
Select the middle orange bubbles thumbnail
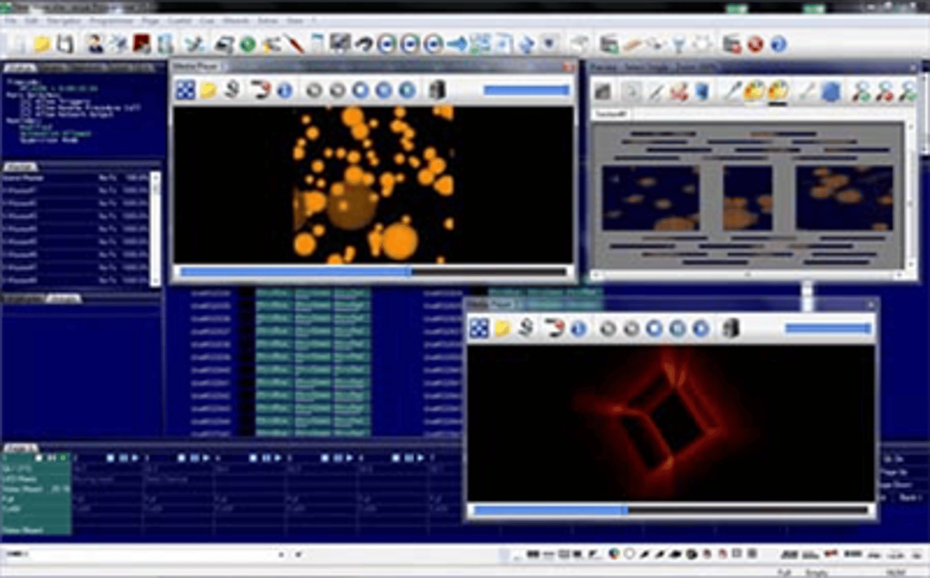[x=748, y=198]
